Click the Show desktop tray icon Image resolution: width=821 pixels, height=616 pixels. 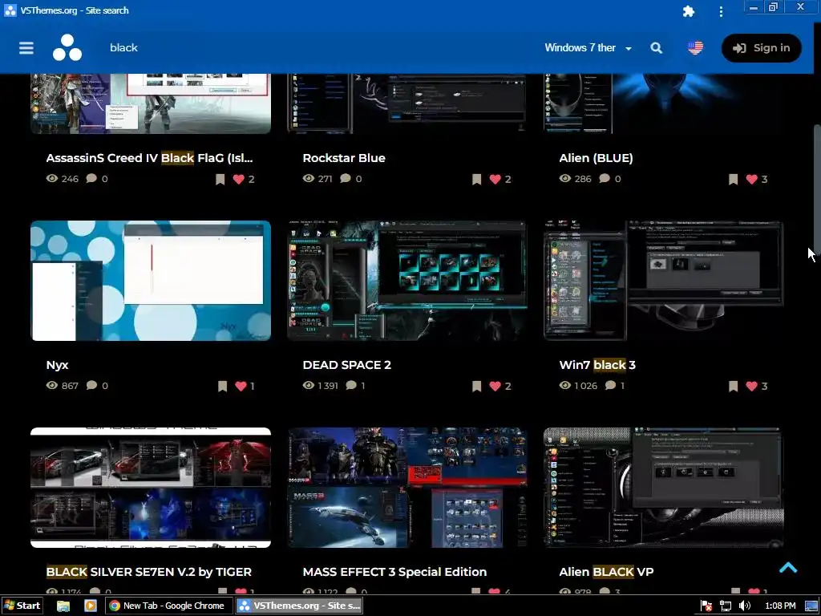811,606
